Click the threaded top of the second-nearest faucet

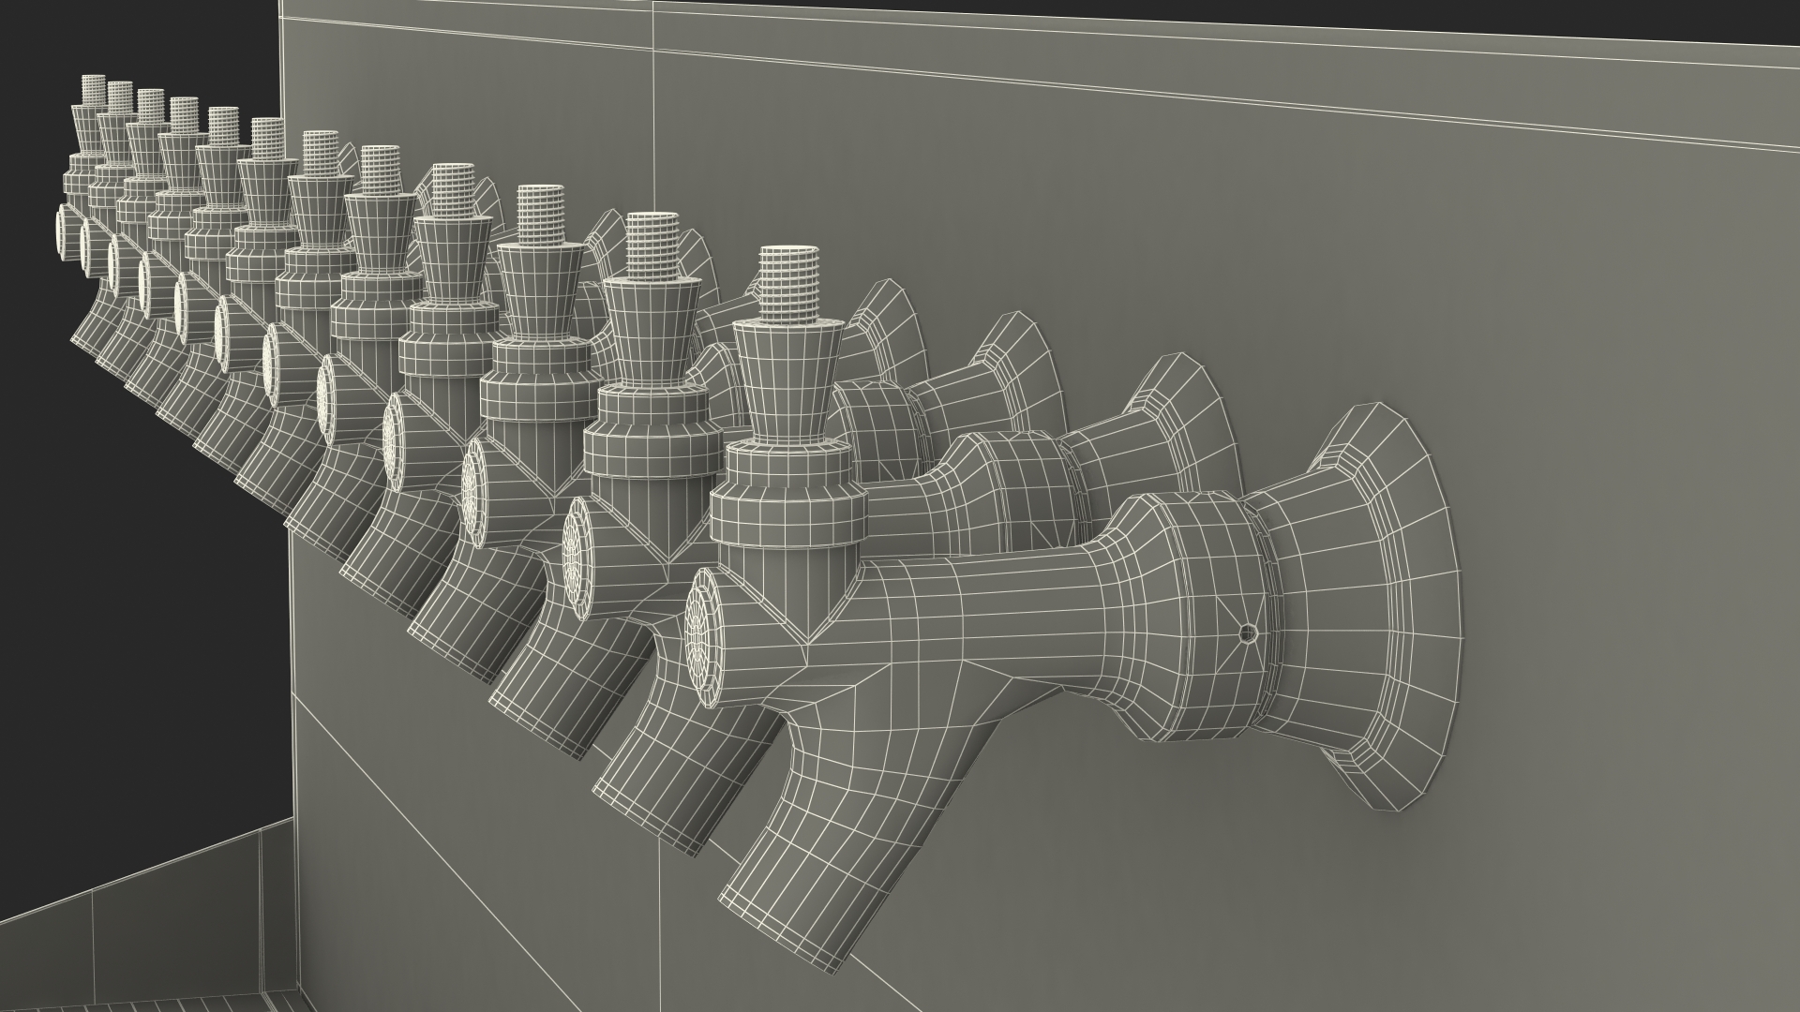652,244
